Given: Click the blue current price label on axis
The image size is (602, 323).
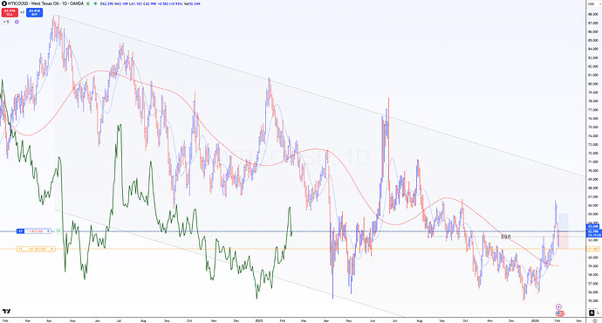Looking at the screenshot, I should tap(594, 233).
